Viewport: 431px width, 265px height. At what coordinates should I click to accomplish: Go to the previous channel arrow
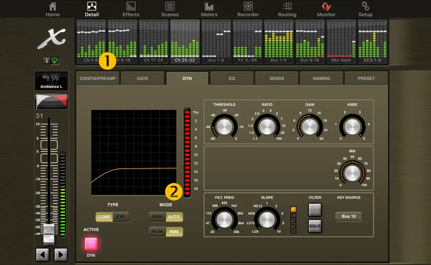(42, 255)
